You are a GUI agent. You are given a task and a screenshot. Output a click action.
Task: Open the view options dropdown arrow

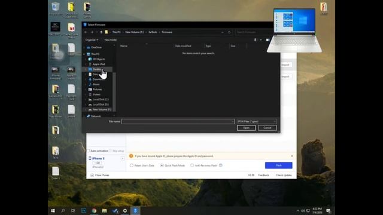(261, 40)
